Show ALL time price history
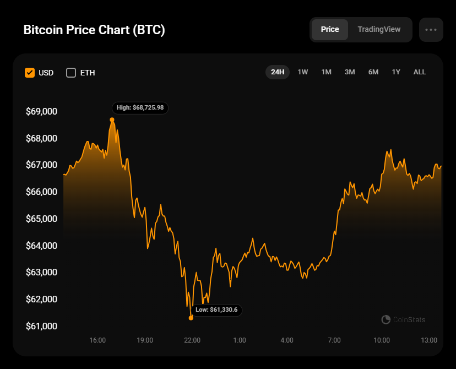456x369 pixels. point(420,72)
